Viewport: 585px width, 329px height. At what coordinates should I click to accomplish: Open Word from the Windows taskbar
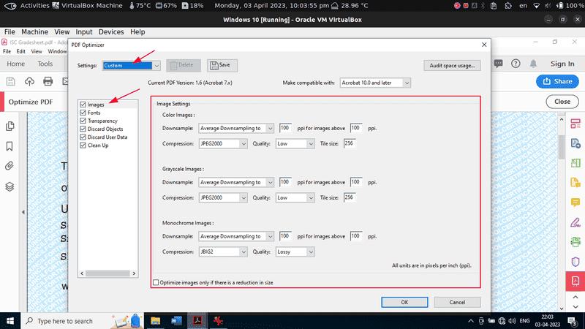[x=176, y=321]
